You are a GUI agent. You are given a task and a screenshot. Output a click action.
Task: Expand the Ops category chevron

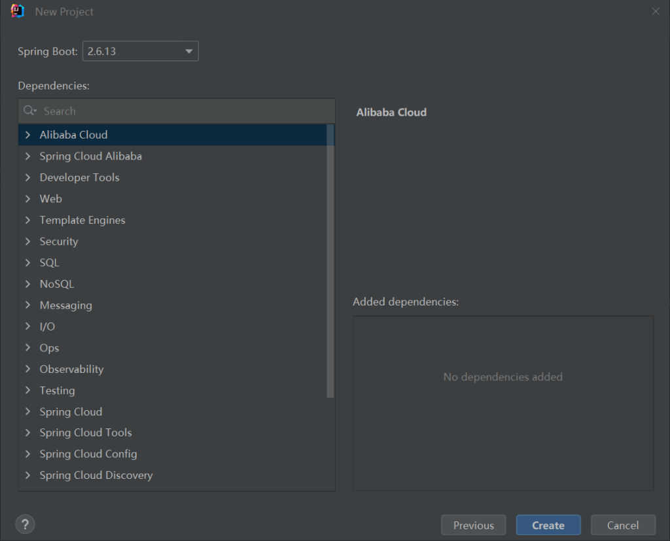tap(27, 348)
